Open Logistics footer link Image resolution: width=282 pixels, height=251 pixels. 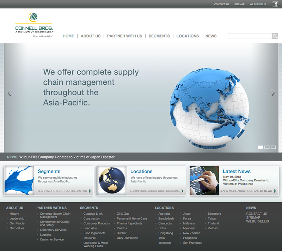click(x=46, y=235)
